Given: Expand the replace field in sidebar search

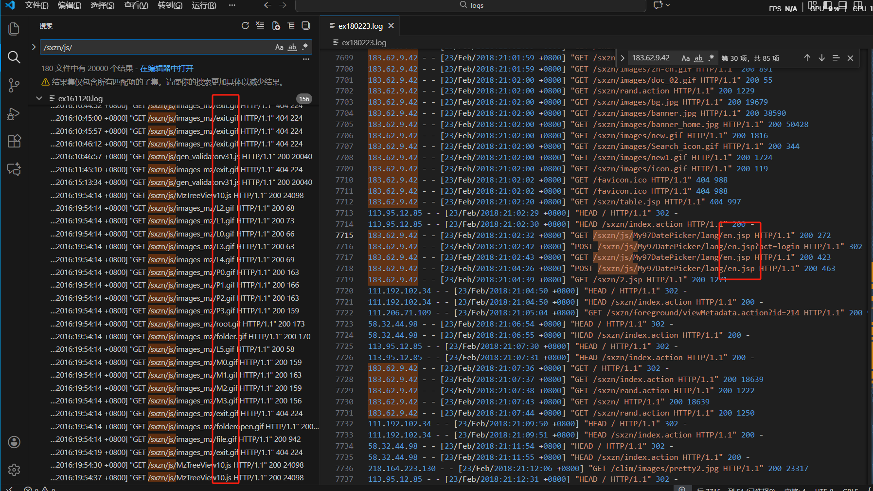Looking at the screenshot, I should pos(34,47).
